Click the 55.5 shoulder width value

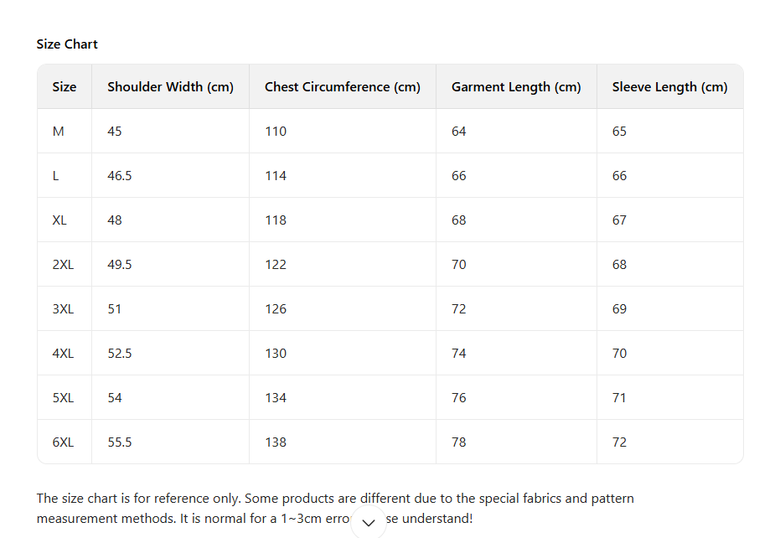tap(120, 442)
